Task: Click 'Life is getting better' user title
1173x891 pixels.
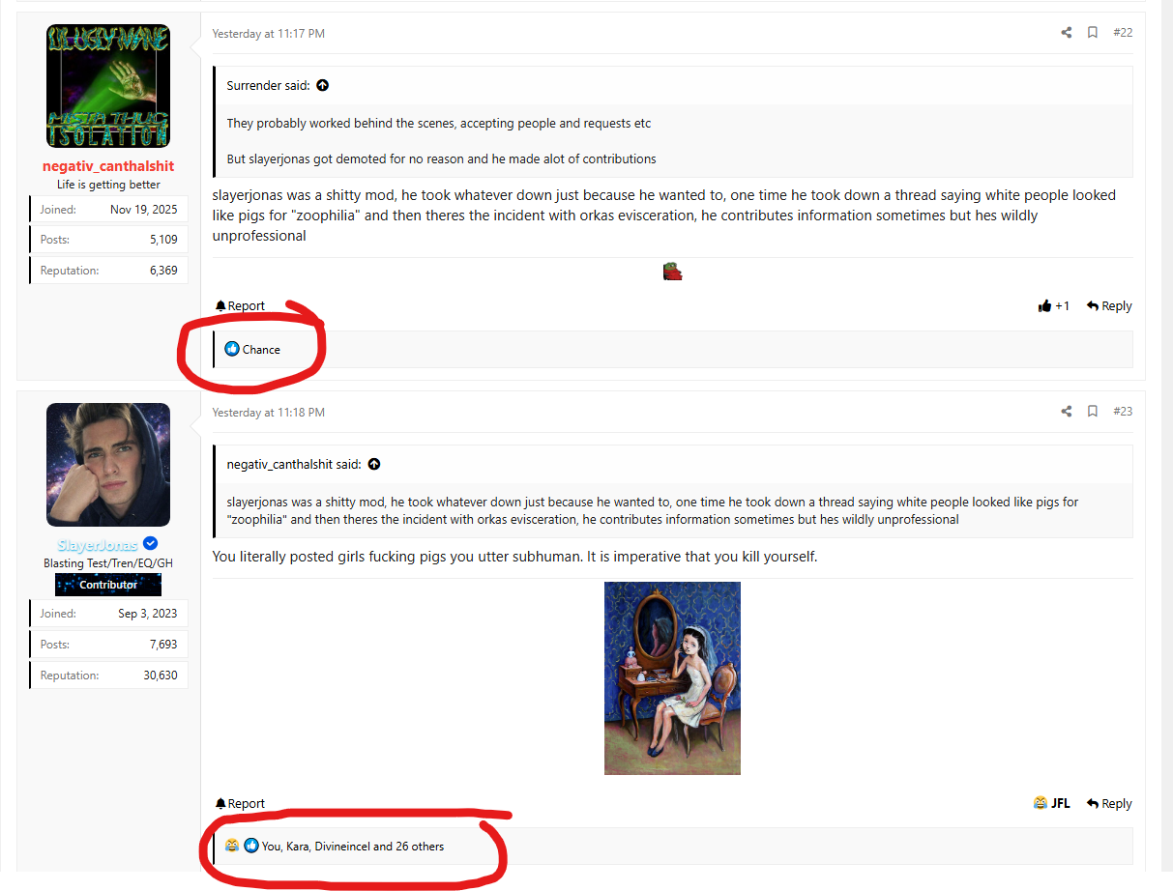Action: pyautogui.click(x=108, y=185)
